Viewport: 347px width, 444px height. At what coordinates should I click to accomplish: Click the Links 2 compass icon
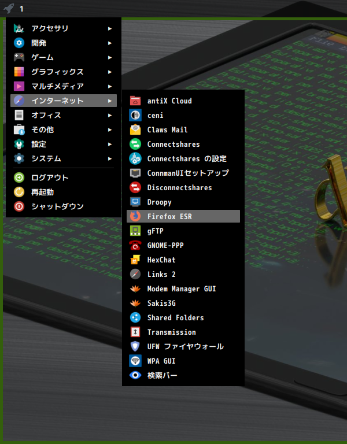pyautogui.click(x=135, y=274)
